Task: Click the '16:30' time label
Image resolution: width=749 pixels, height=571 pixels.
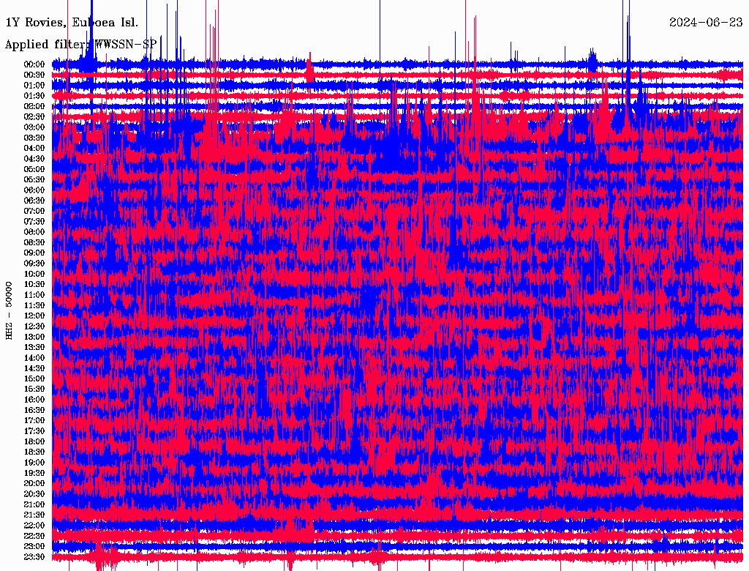Action: (34, 411)
